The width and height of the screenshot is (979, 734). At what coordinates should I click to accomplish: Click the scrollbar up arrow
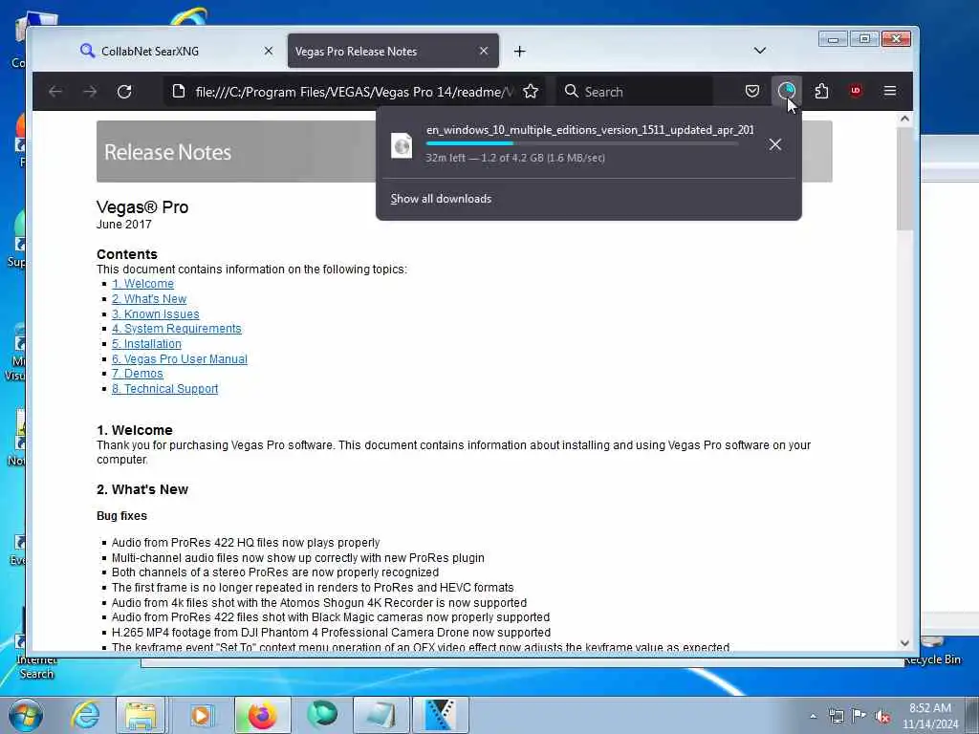[x=904, y=119]
